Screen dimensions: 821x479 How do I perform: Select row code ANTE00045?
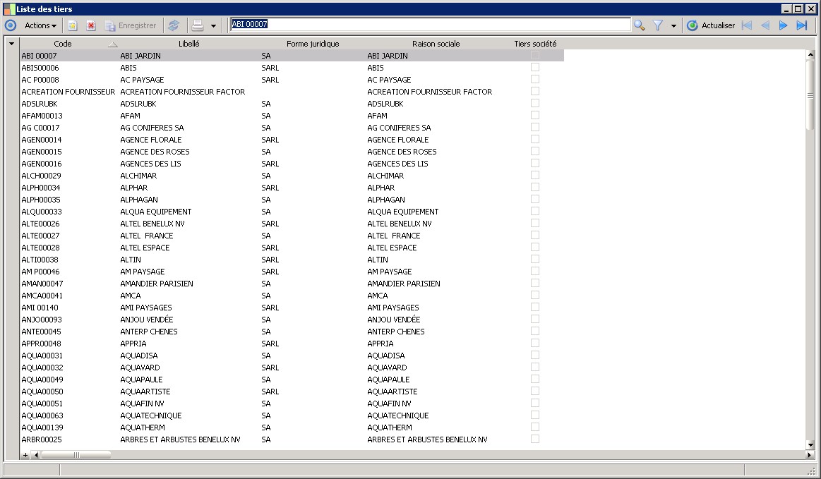coord(42,332)
